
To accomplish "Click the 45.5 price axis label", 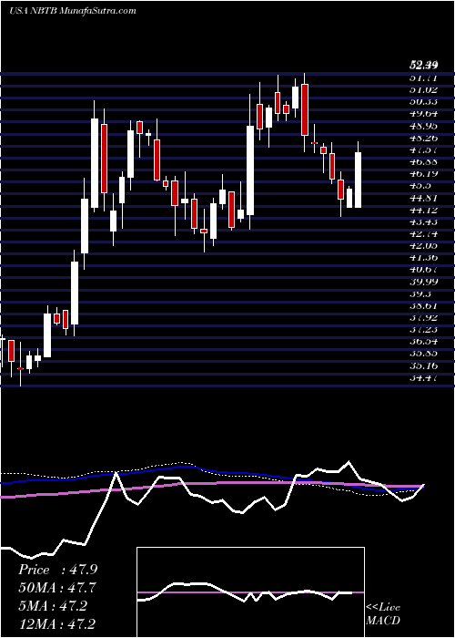I will (x=420, y=186).
